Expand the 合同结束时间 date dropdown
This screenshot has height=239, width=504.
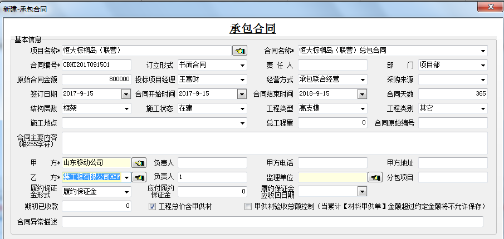(x=362, y=94)
